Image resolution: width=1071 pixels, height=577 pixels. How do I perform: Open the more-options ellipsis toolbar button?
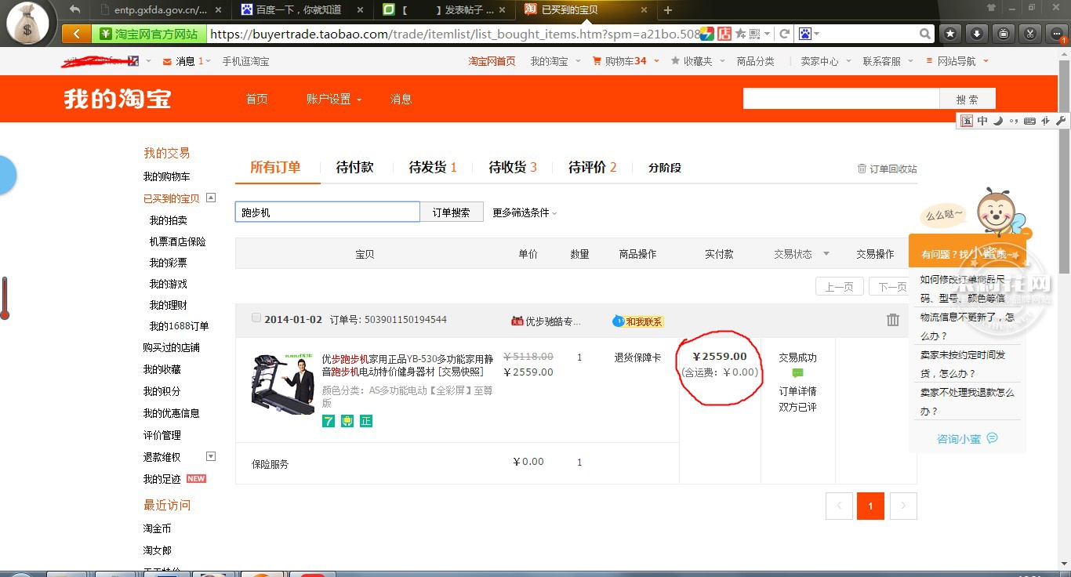point(1057,34)
